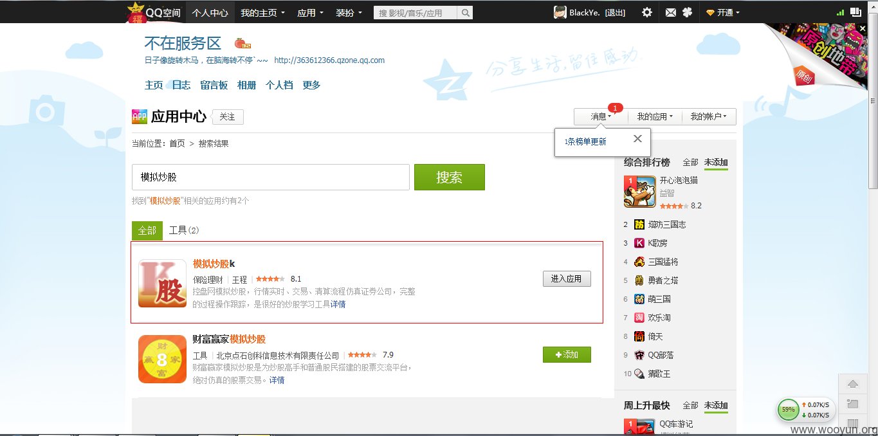Click the search magnifier icon in top bar
Viewport: 878px width, 436px height.
pos(466,12)
